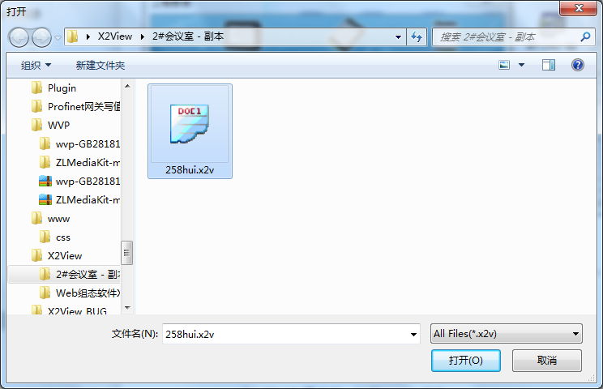Click the Forward navigation arrow
The image size is (603, 389).
click(41, 37)
